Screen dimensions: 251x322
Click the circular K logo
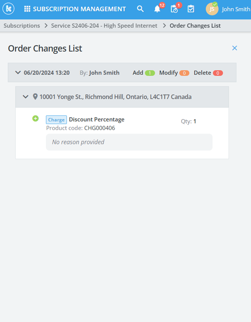click(8, 9)
